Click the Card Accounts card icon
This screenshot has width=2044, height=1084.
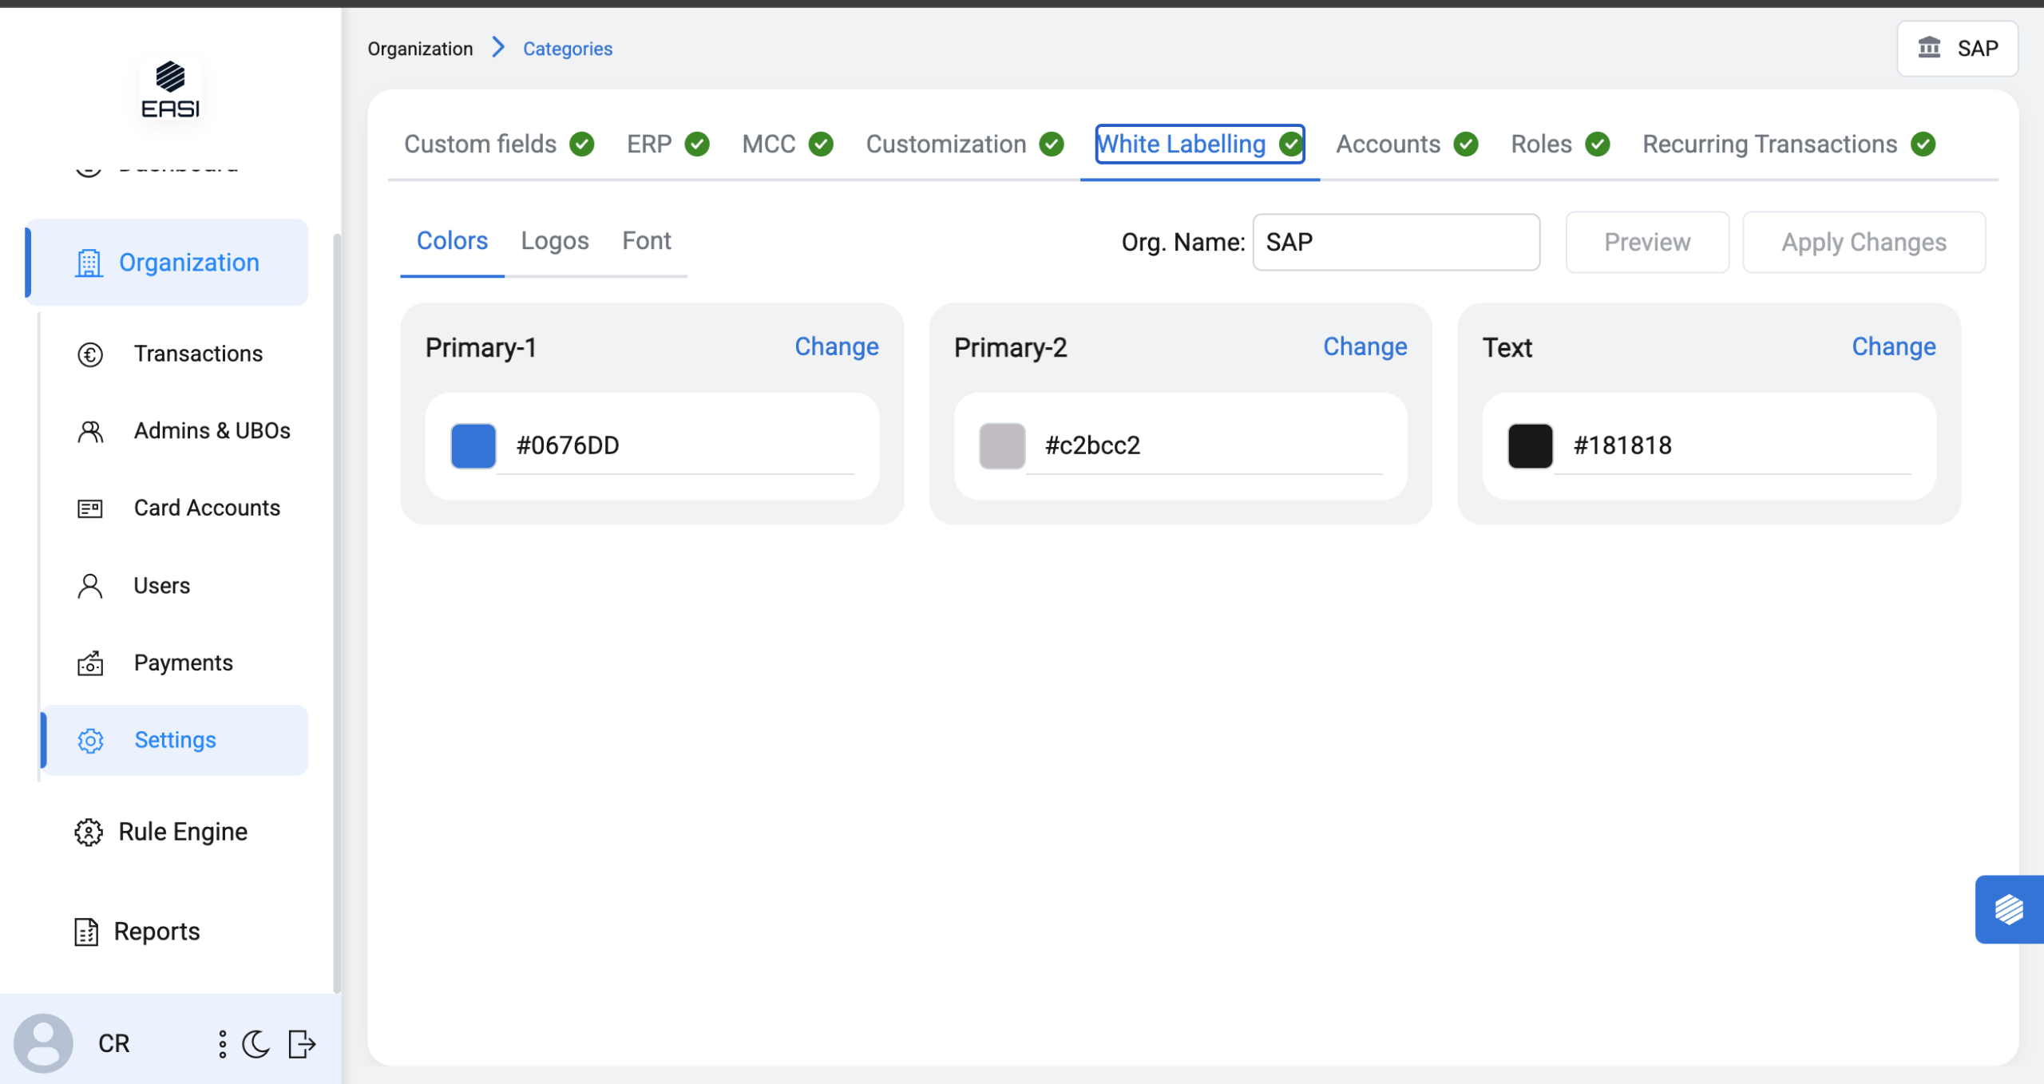click(89, 508)
